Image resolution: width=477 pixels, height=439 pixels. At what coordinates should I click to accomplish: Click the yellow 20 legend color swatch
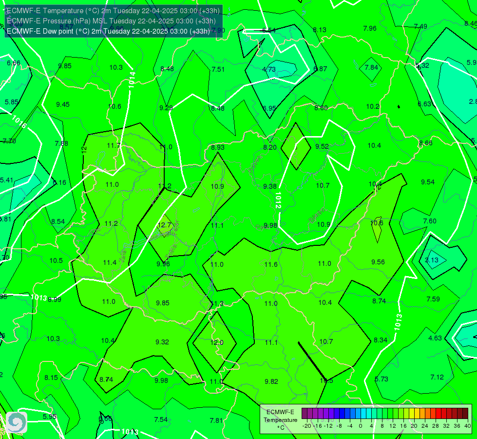tap(412, 414)
